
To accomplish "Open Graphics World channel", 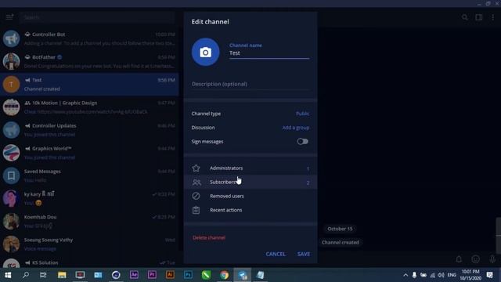I will [x=89, y=153].
